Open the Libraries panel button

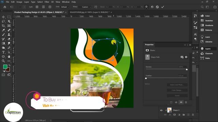[x=208, y=42]
